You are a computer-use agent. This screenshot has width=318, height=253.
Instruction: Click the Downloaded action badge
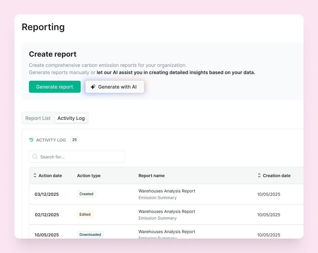pyautogui.click(x=90, y=234)
